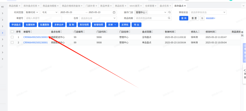This screenshot has height=111, width=246.
Task: Sort table by 门店代码 column
Action: (x=107, y=32)
